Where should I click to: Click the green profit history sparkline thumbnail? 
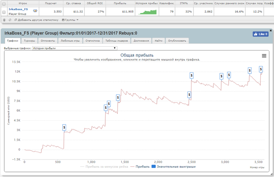tap(148, 12)
